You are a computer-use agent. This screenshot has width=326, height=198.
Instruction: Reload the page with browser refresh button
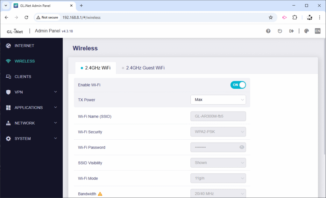click(26, 17)
